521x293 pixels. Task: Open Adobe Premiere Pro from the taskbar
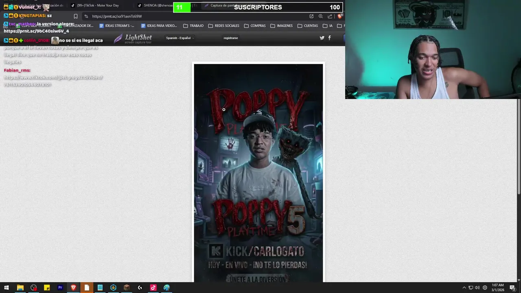[60, 288]
